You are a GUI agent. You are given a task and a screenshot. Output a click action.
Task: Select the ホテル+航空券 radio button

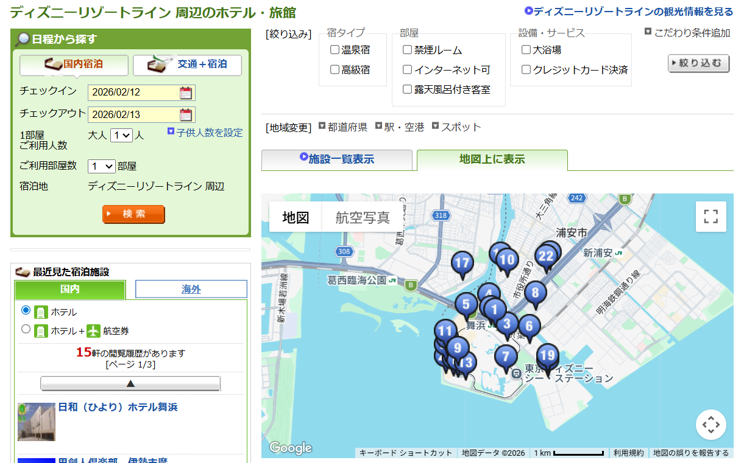tap(26, 329)
